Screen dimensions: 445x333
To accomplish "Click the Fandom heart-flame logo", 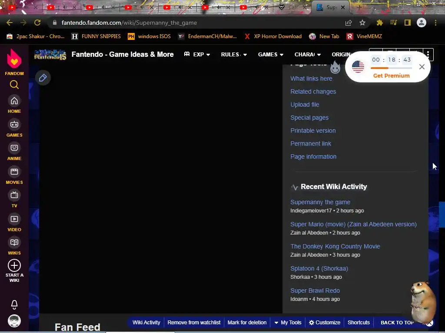I will (x=14, y=59).
